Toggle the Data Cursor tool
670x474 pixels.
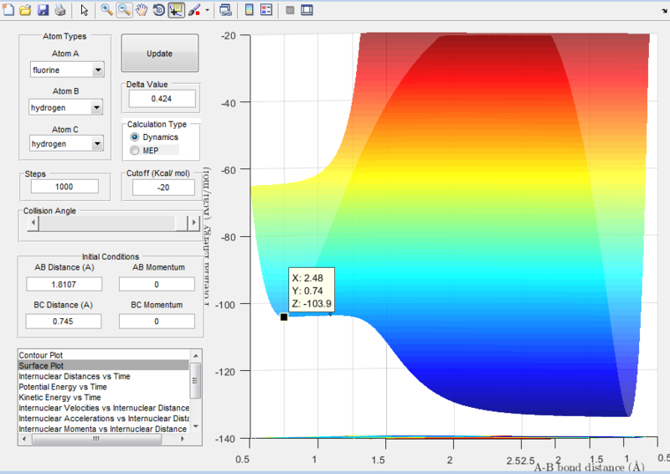[176, 11]
